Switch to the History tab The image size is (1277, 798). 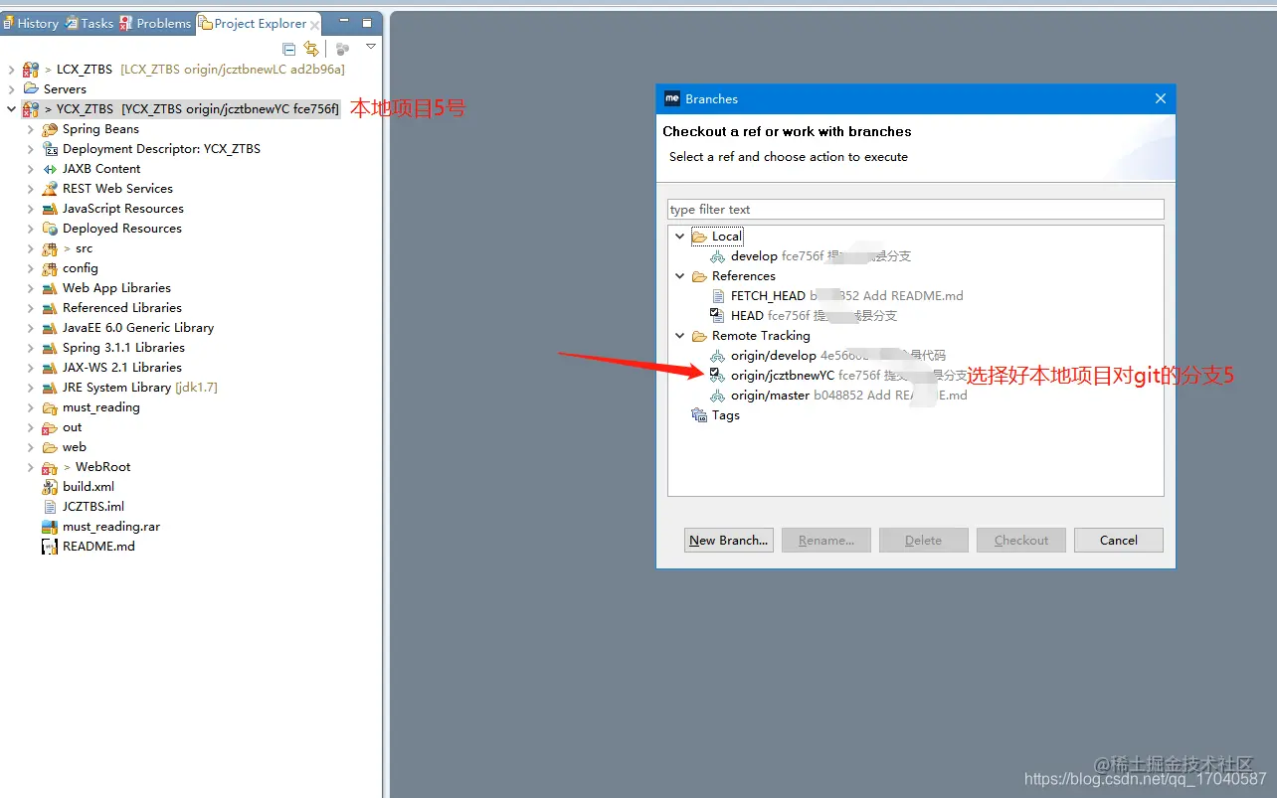coord(31,23)
